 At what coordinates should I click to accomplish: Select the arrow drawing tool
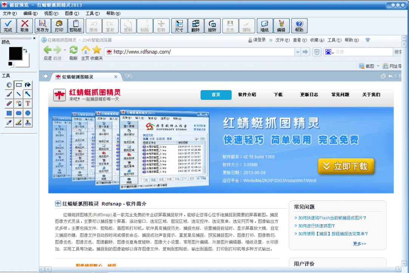[28, 94]
